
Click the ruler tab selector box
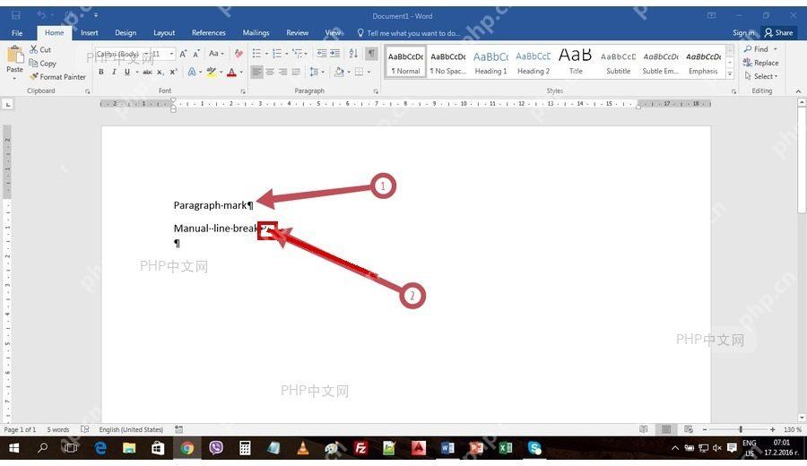[8, 104]
